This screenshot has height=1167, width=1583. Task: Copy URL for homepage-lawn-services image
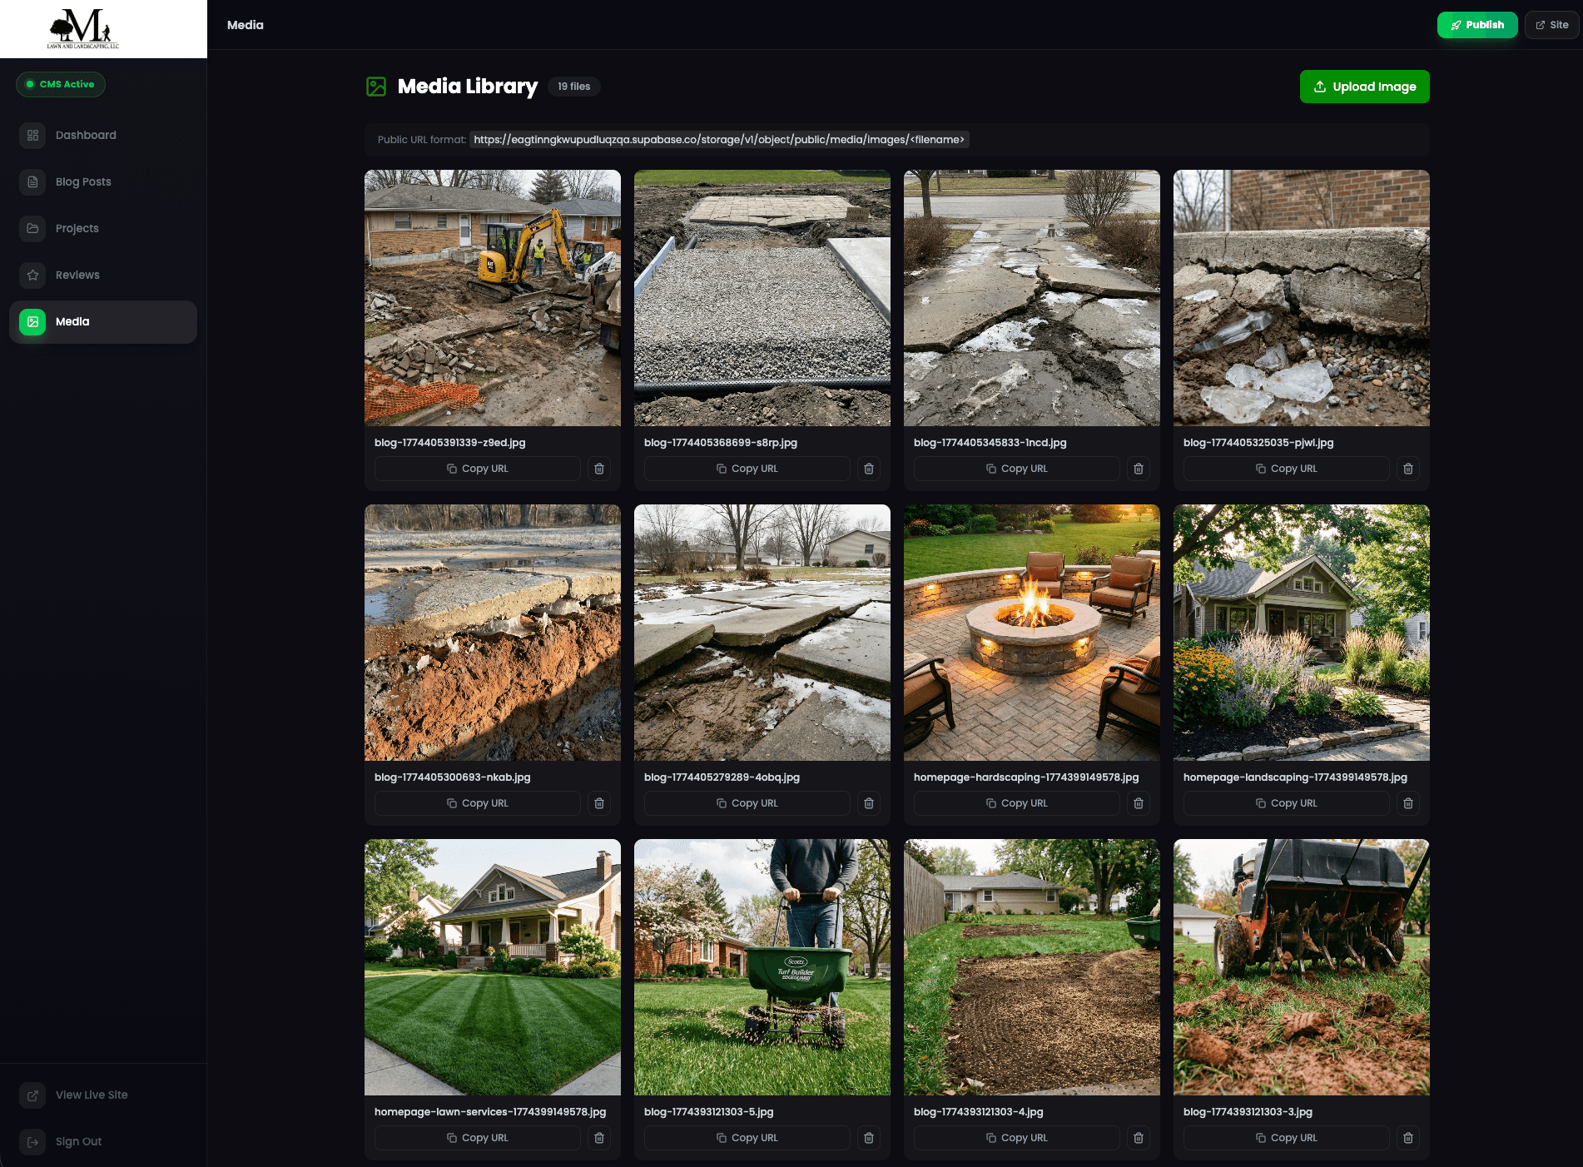(477, 1138)
